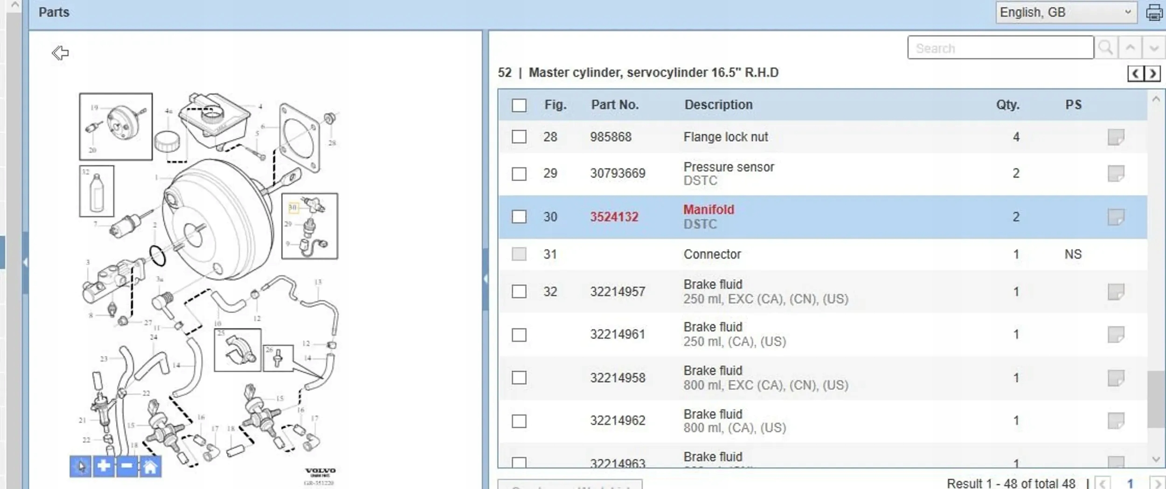1166x489 pixels.
Task: Open the English, GB language dropdown
Action: (x=1066, y=12)
